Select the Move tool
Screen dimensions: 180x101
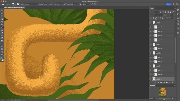click(2, 11)
